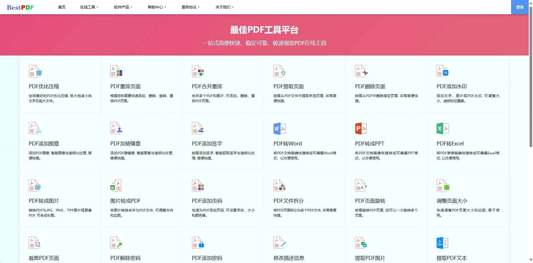Image resolution: width=533 pixels, height=263 pixels.
Task: Open the 调整页面大小 title
Action: coord(452,201)
